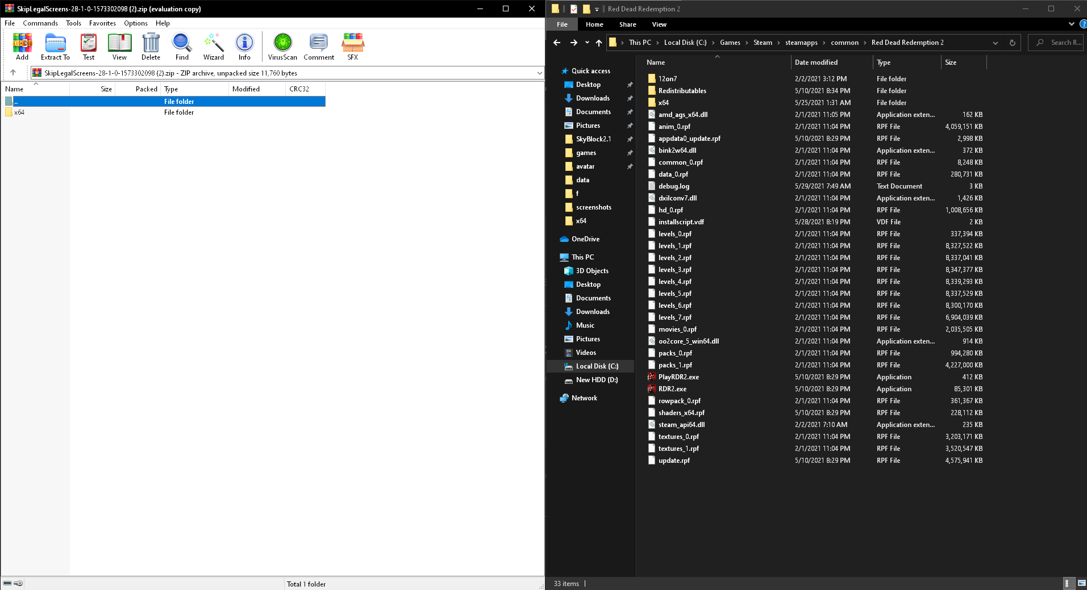Click Extract To in WinRAR toolbar
The width and height of the screenshot is (1087, 590).
[55, 46]
